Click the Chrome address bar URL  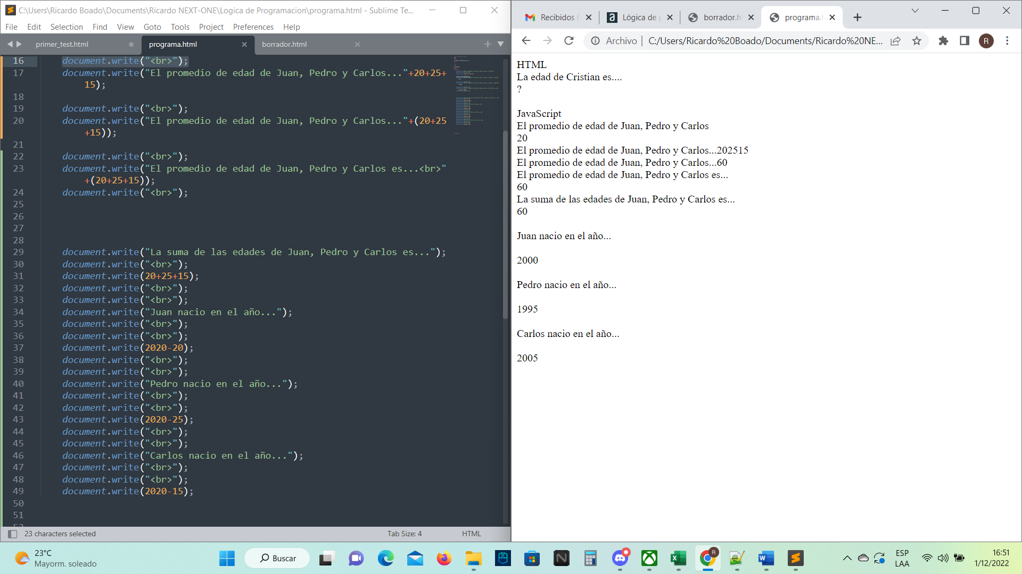point(765,41)
